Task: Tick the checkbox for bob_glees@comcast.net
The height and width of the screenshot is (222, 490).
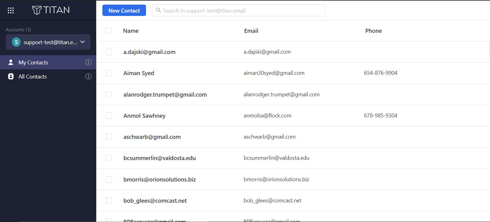Action: [109, 201]
